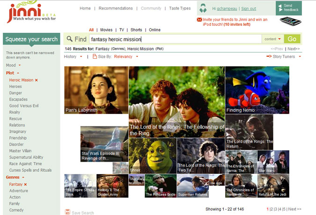Remove the Heroic Mission plot filter
The image size is (316, 215).
tap(37, 80)
